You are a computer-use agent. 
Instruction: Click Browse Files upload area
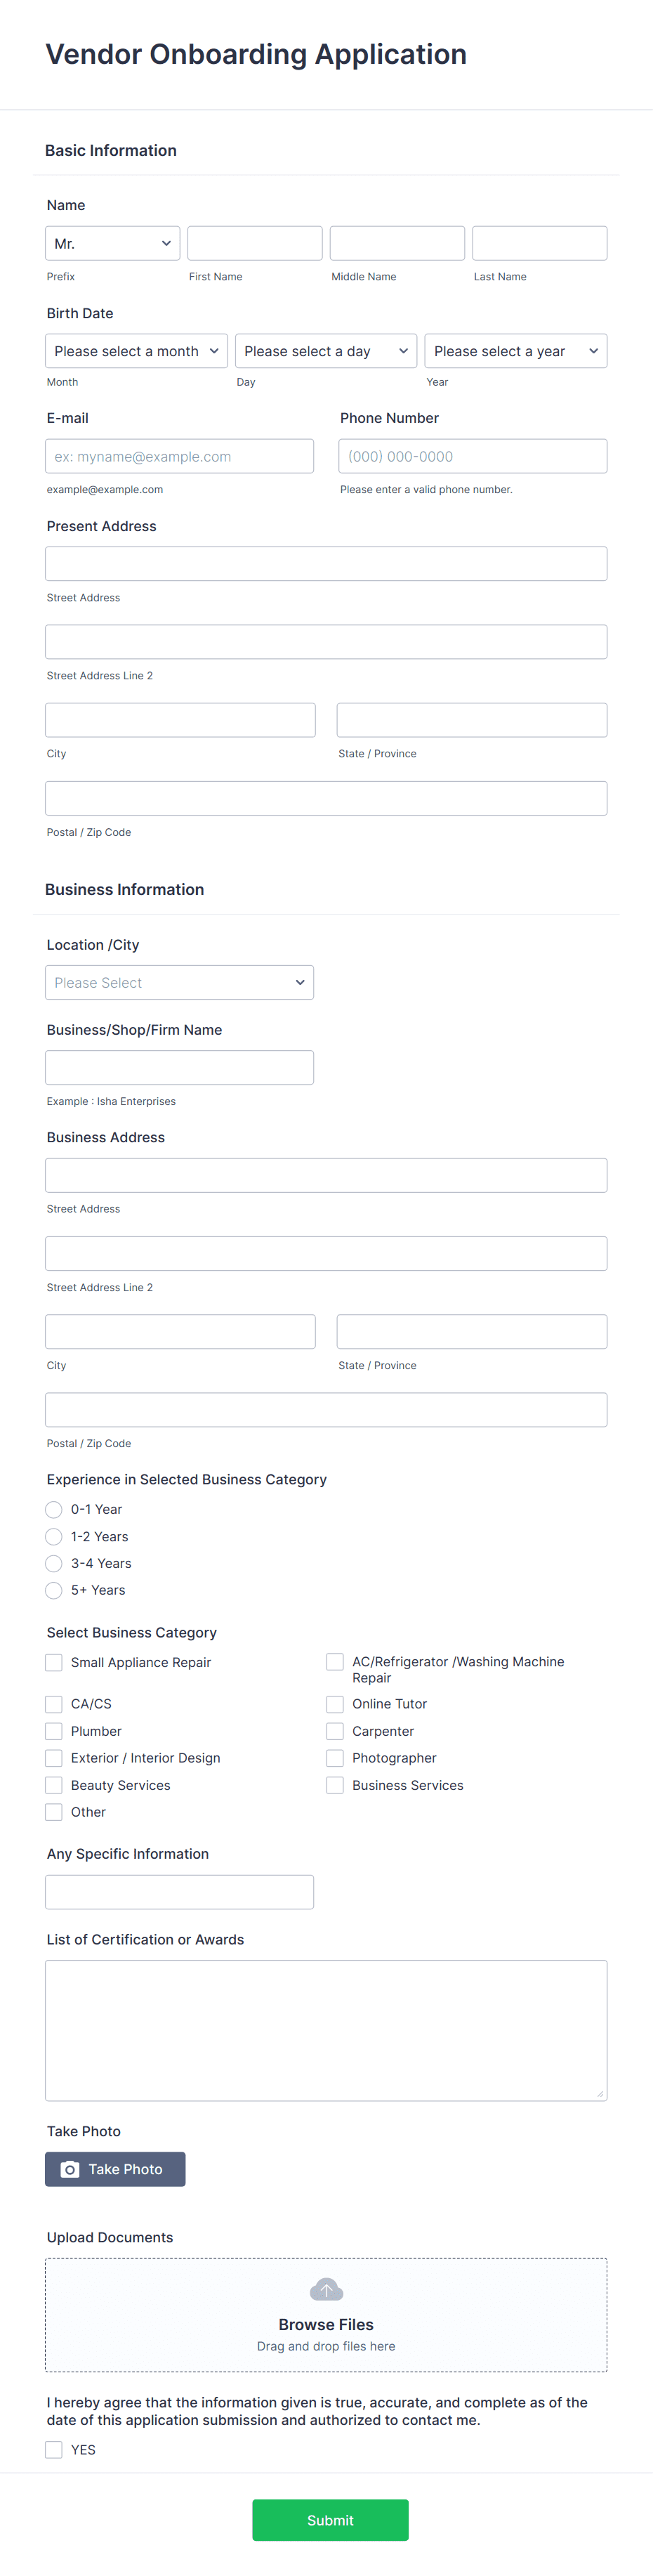pyautogui.click(x=326, y=2315)
